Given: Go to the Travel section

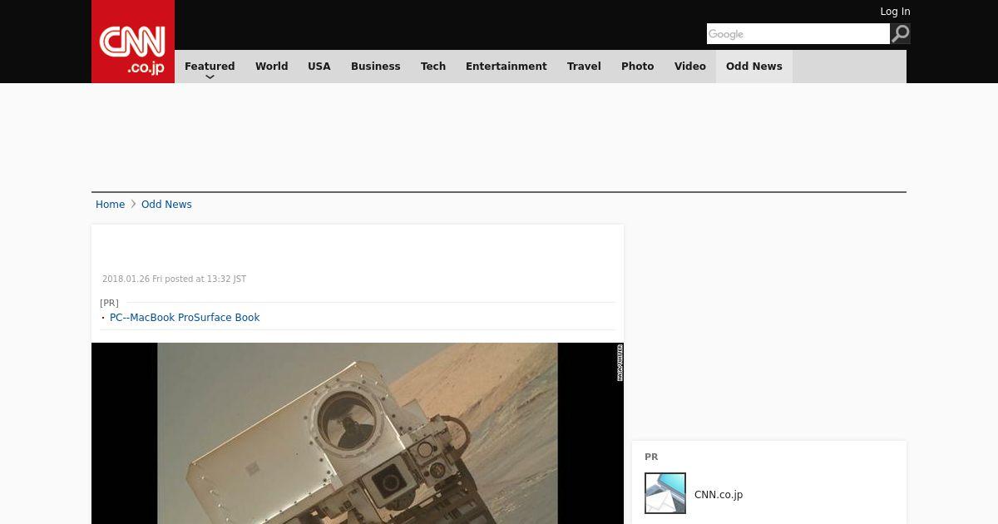Looking at the screenshot, I should click(584, 67).
